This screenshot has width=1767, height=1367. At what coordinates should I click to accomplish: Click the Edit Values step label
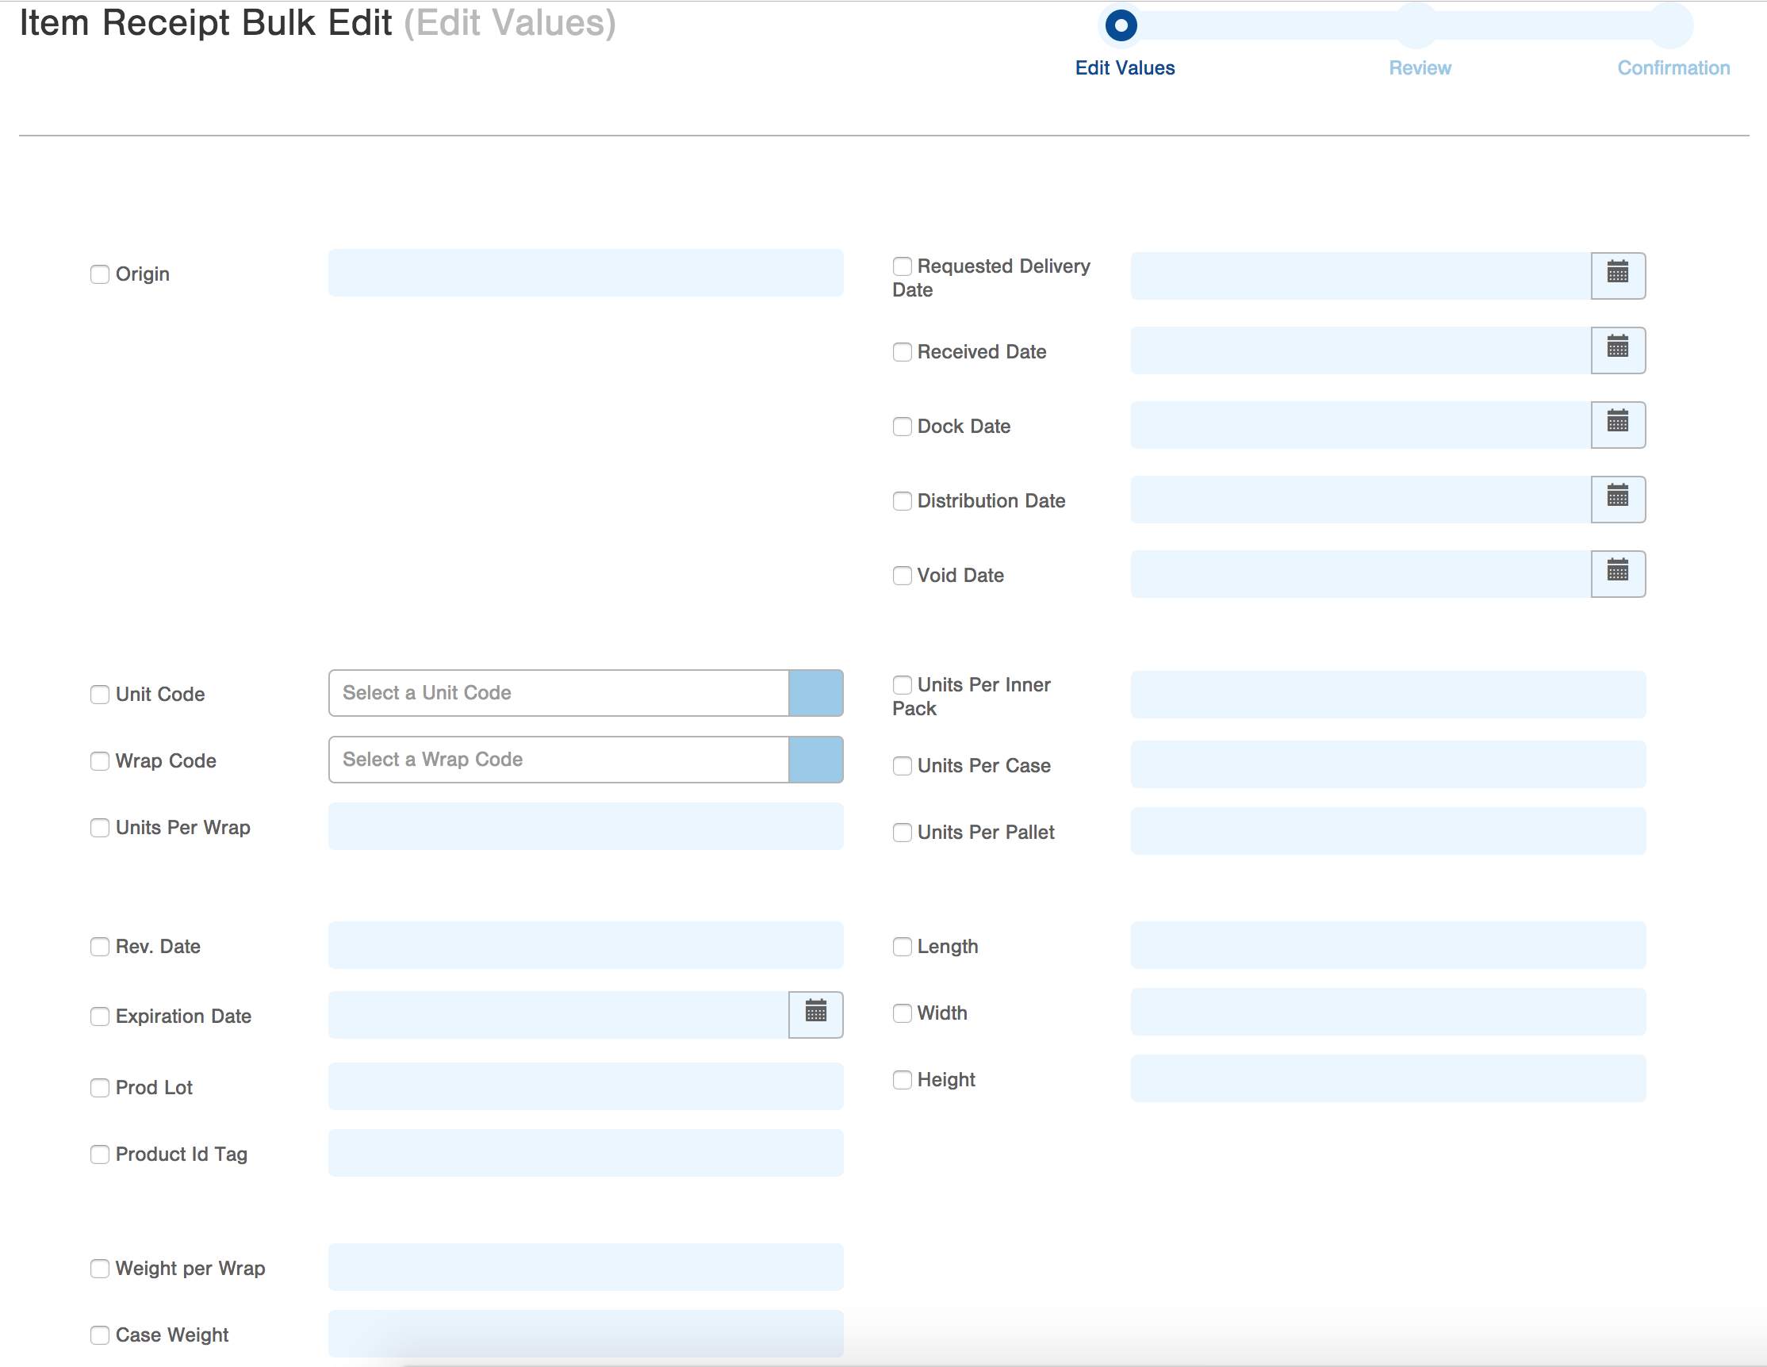[1124, 68]
